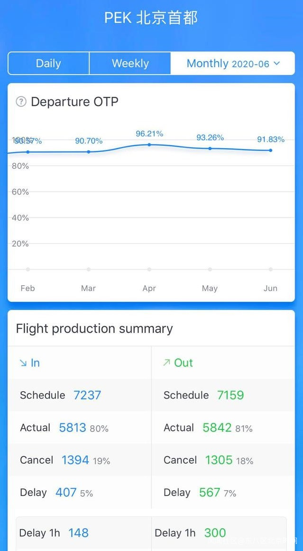Open the Monthly 2020-06 dropdown chevron
The height and width of the screenshot is (551, 303).
[x=277, y=63]
